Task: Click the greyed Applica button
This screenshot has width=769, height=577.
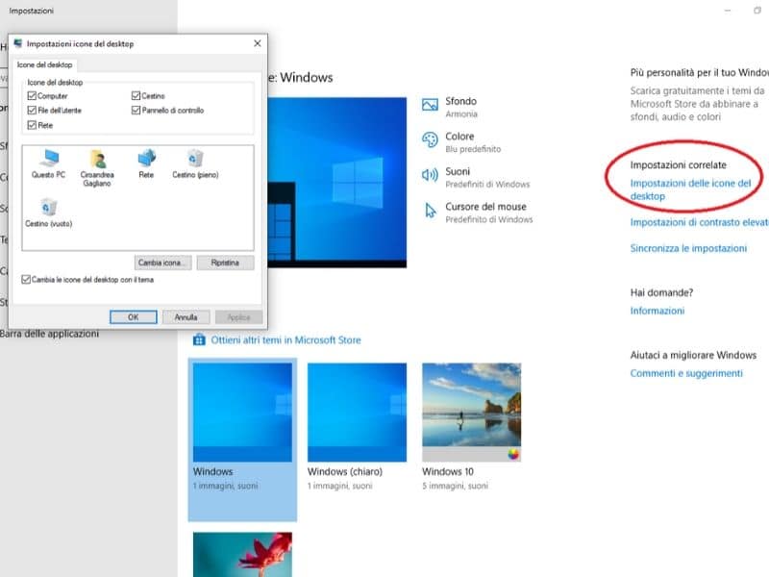Action: [238, 317]
